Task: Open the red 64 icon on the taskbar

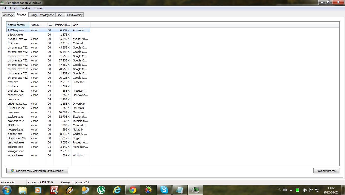Action: (x=54, y=190)
